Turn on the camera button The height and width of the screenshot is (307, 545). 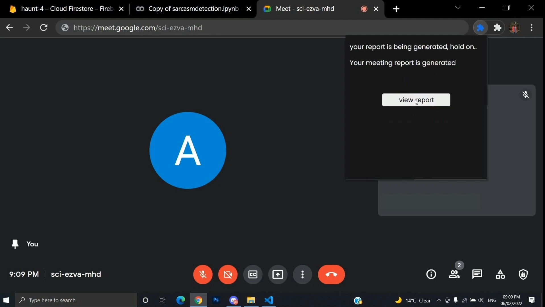click(228, 275)
